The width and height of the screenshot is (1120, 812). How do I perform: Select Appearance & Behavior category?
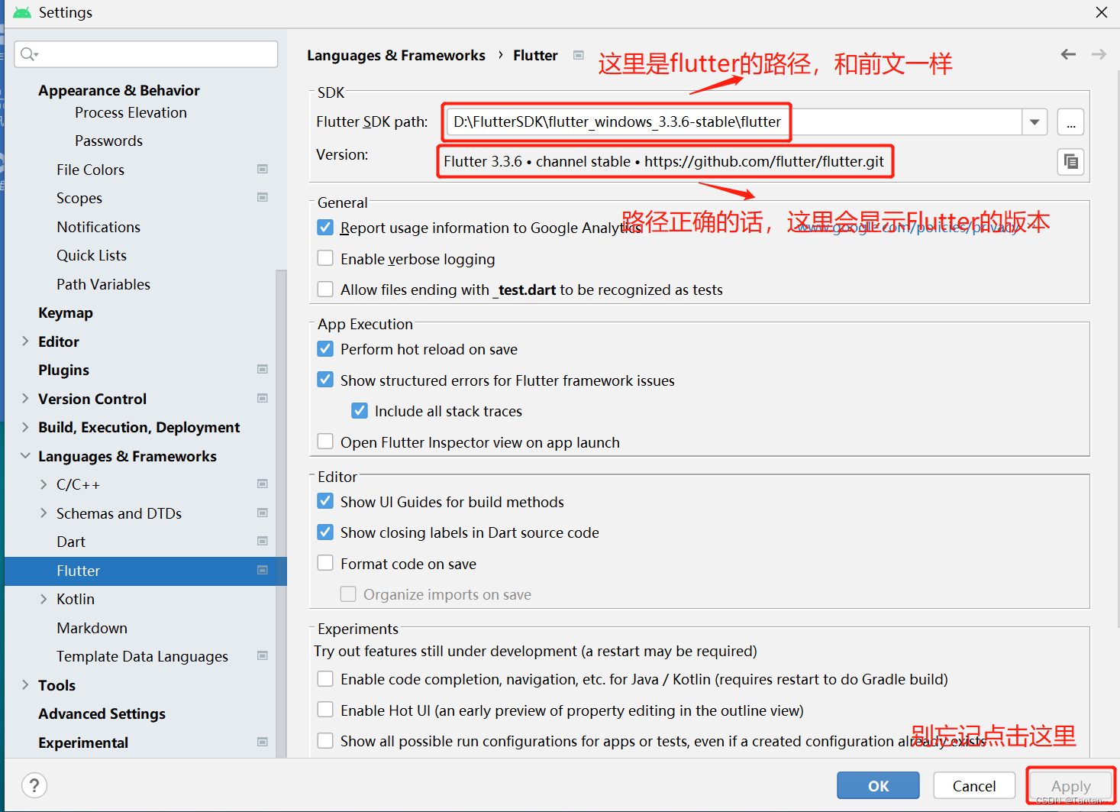(119, 90)
